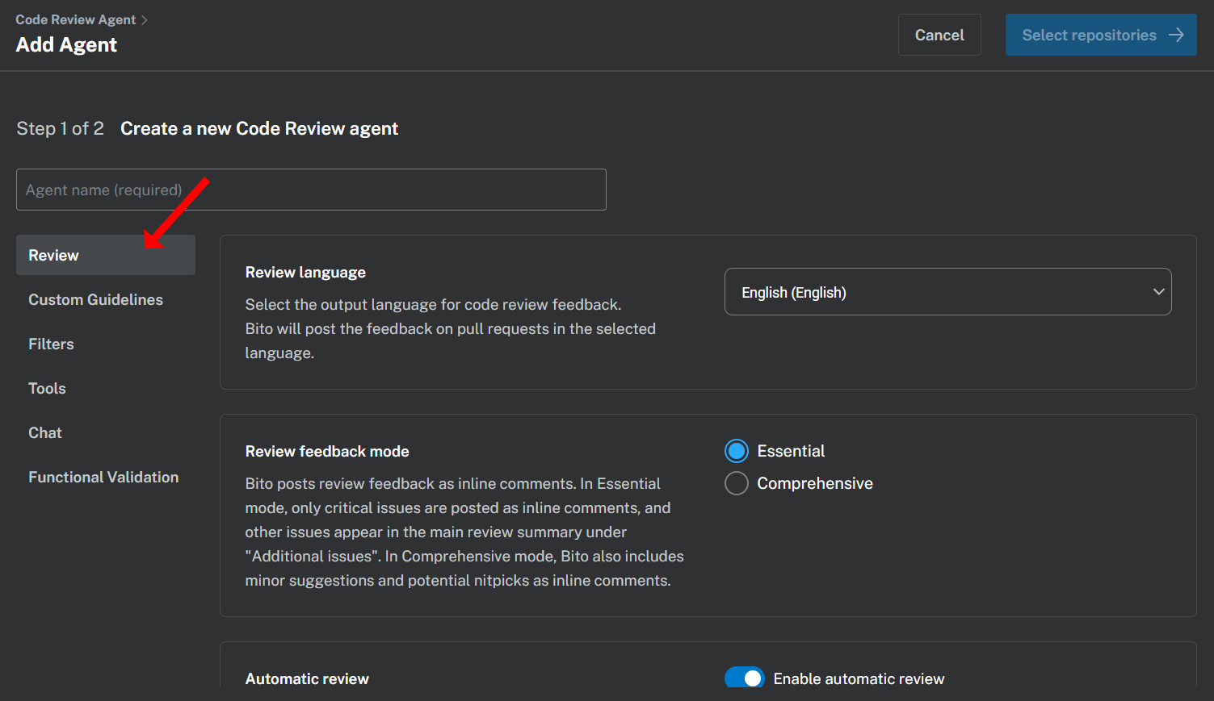Click the breadcrumb chevron after Code Review Agent

(x=145, y=20)
